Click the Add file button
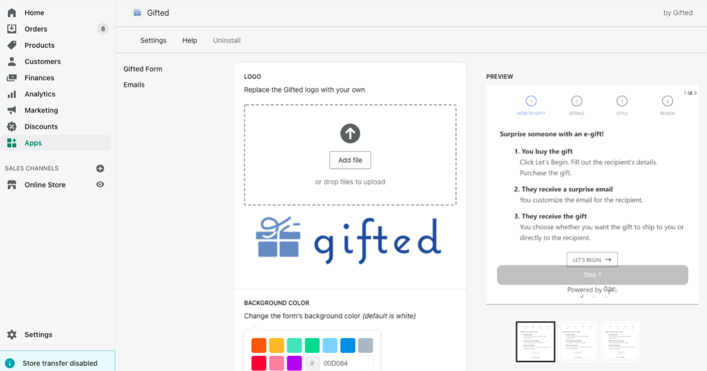 tap(350, 160)
